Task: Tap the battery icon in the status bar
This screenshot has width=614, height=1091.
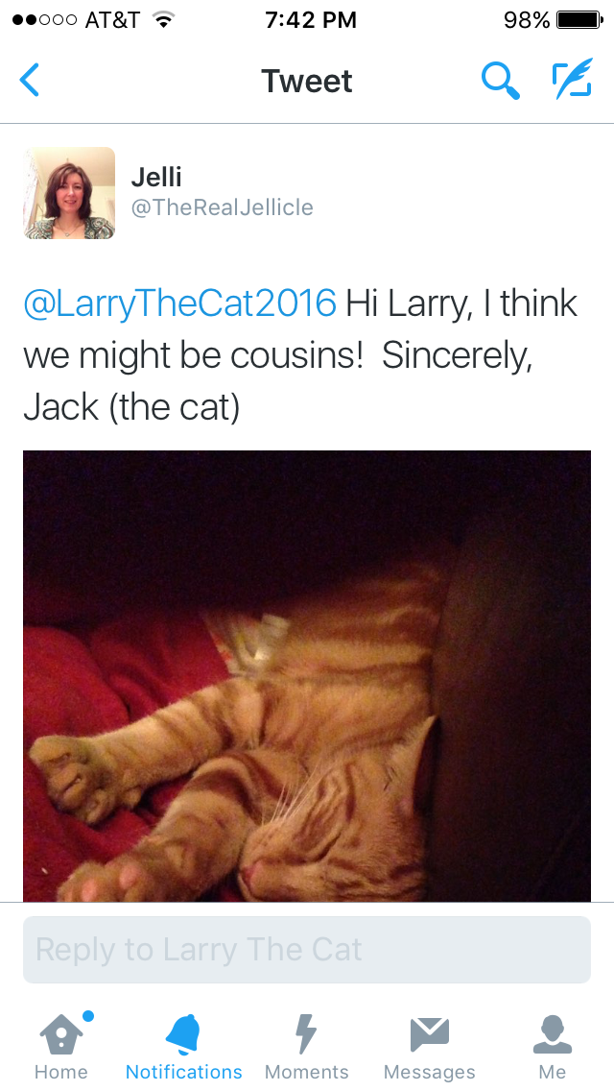Action: [579, 20]
